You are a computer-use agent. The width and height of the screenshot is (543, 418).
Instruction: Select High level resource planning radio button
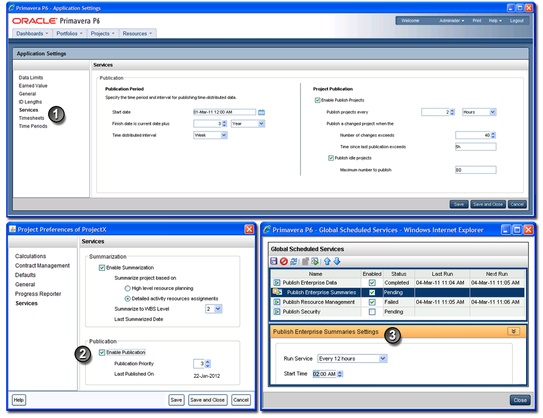(x=127, y=288)
